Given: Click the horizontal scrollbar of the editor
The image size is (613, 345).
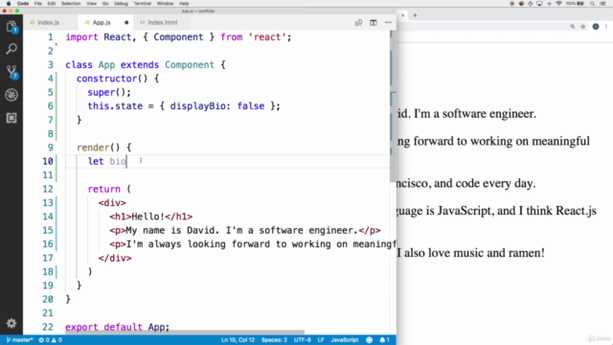Looking at the screenshot, I should click(x=185, y=333).
